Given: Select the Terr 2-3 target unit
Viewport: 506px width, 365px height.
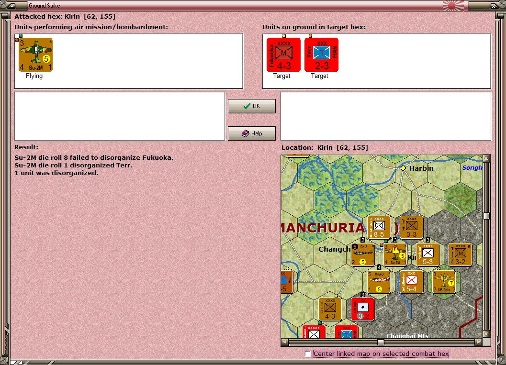Looking at the screenshot, I should pyautogui.click(x=321, y=55).
